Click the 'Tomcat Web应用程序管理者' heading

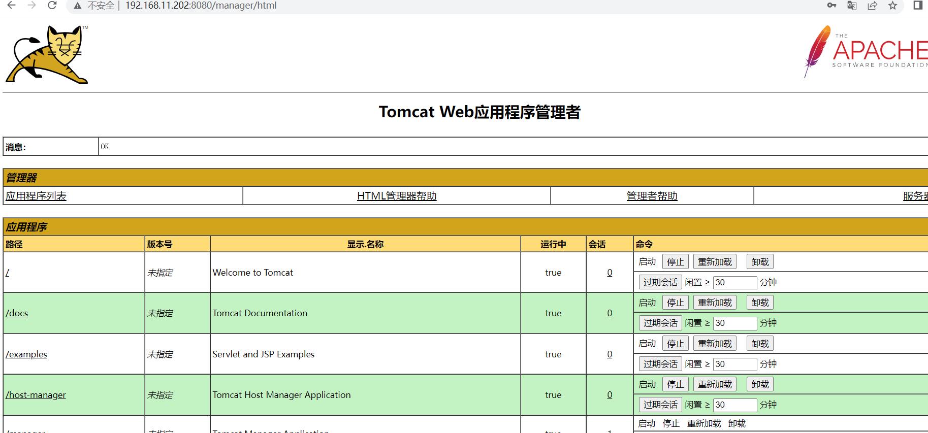[x=479, y=112]
